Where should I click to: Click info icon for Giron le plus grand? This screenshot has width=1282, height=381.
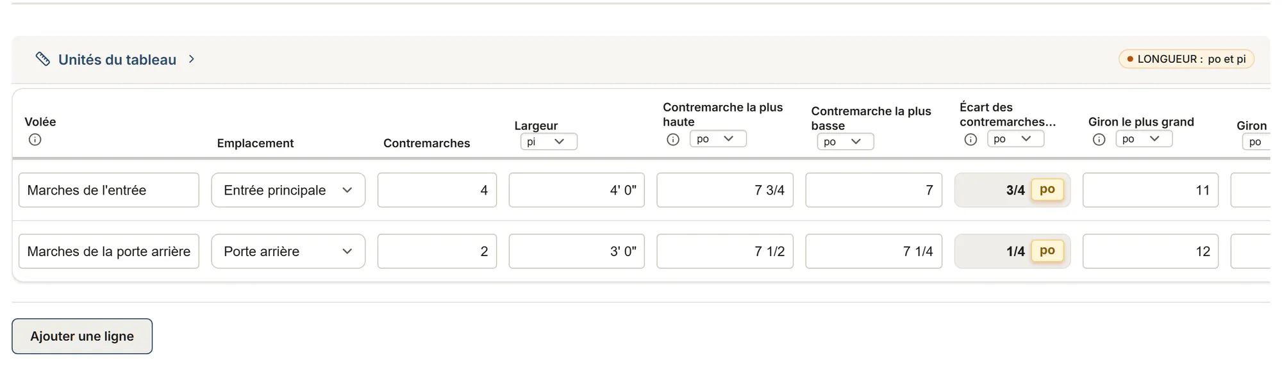1099,140
